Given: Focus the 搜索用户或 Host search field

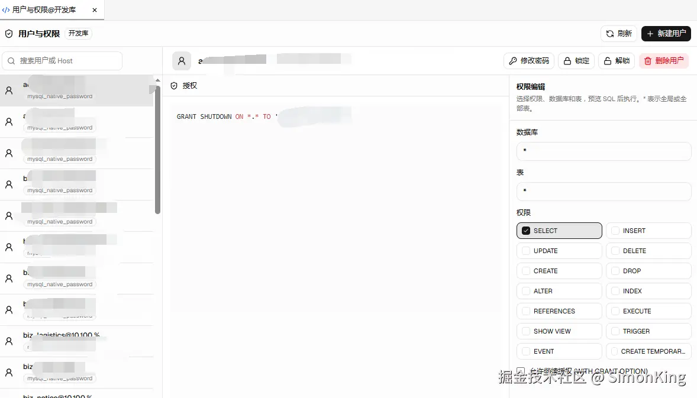Looking at the screenshot, I should [62, 61].
